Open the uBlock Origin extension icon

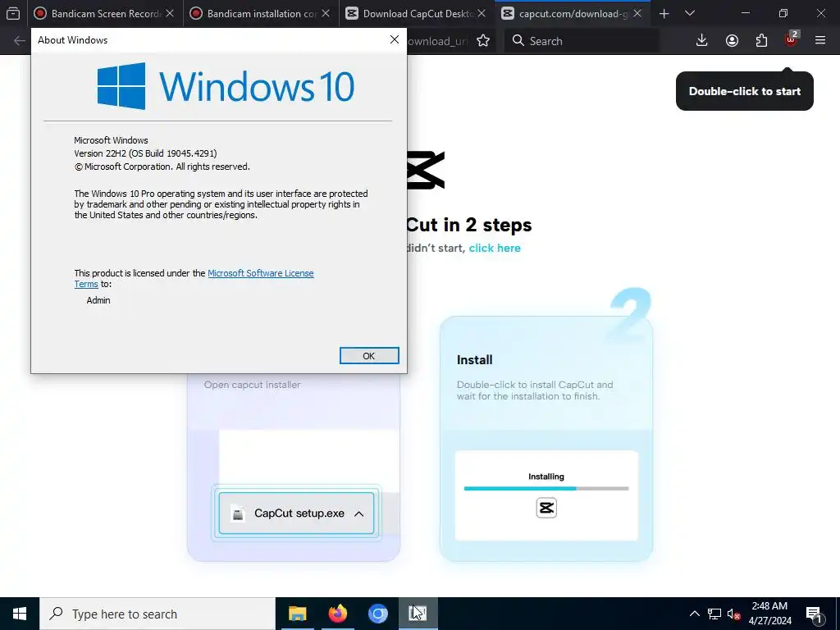click(x=792, y=40)
